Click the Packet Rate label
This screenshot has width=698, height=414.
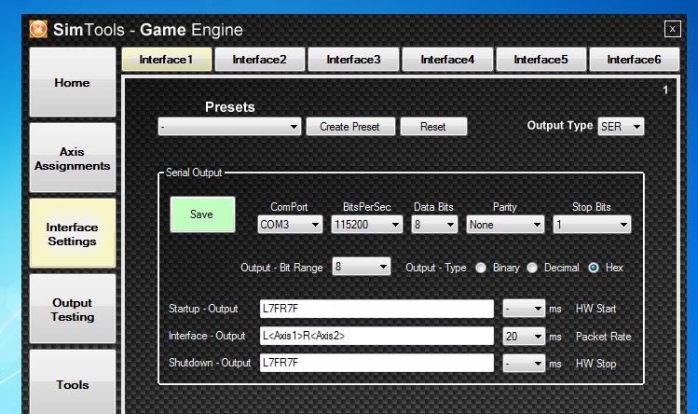[603, 337]
